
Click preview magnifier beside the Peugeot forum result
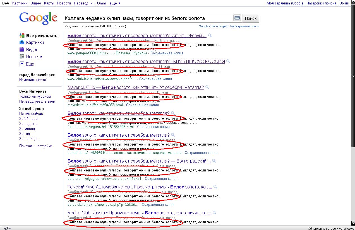tap(210, 36)
